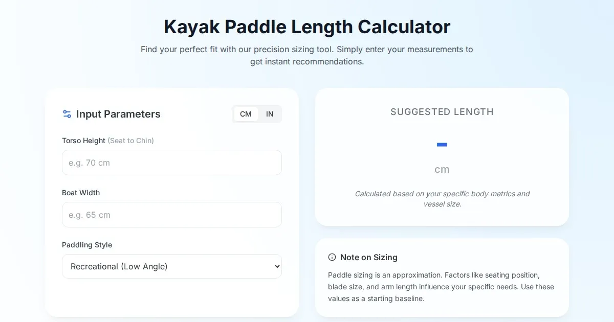This screenshot has height=322, width=614.
Task: Switch units to IN
Action: point(270,114)
